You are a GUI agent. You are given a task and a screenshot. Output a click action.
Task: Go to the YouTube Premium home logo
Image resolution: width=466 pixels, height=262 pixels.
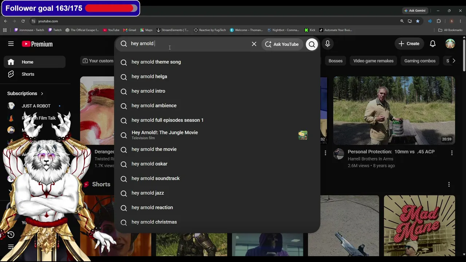[x=37, y=44]
